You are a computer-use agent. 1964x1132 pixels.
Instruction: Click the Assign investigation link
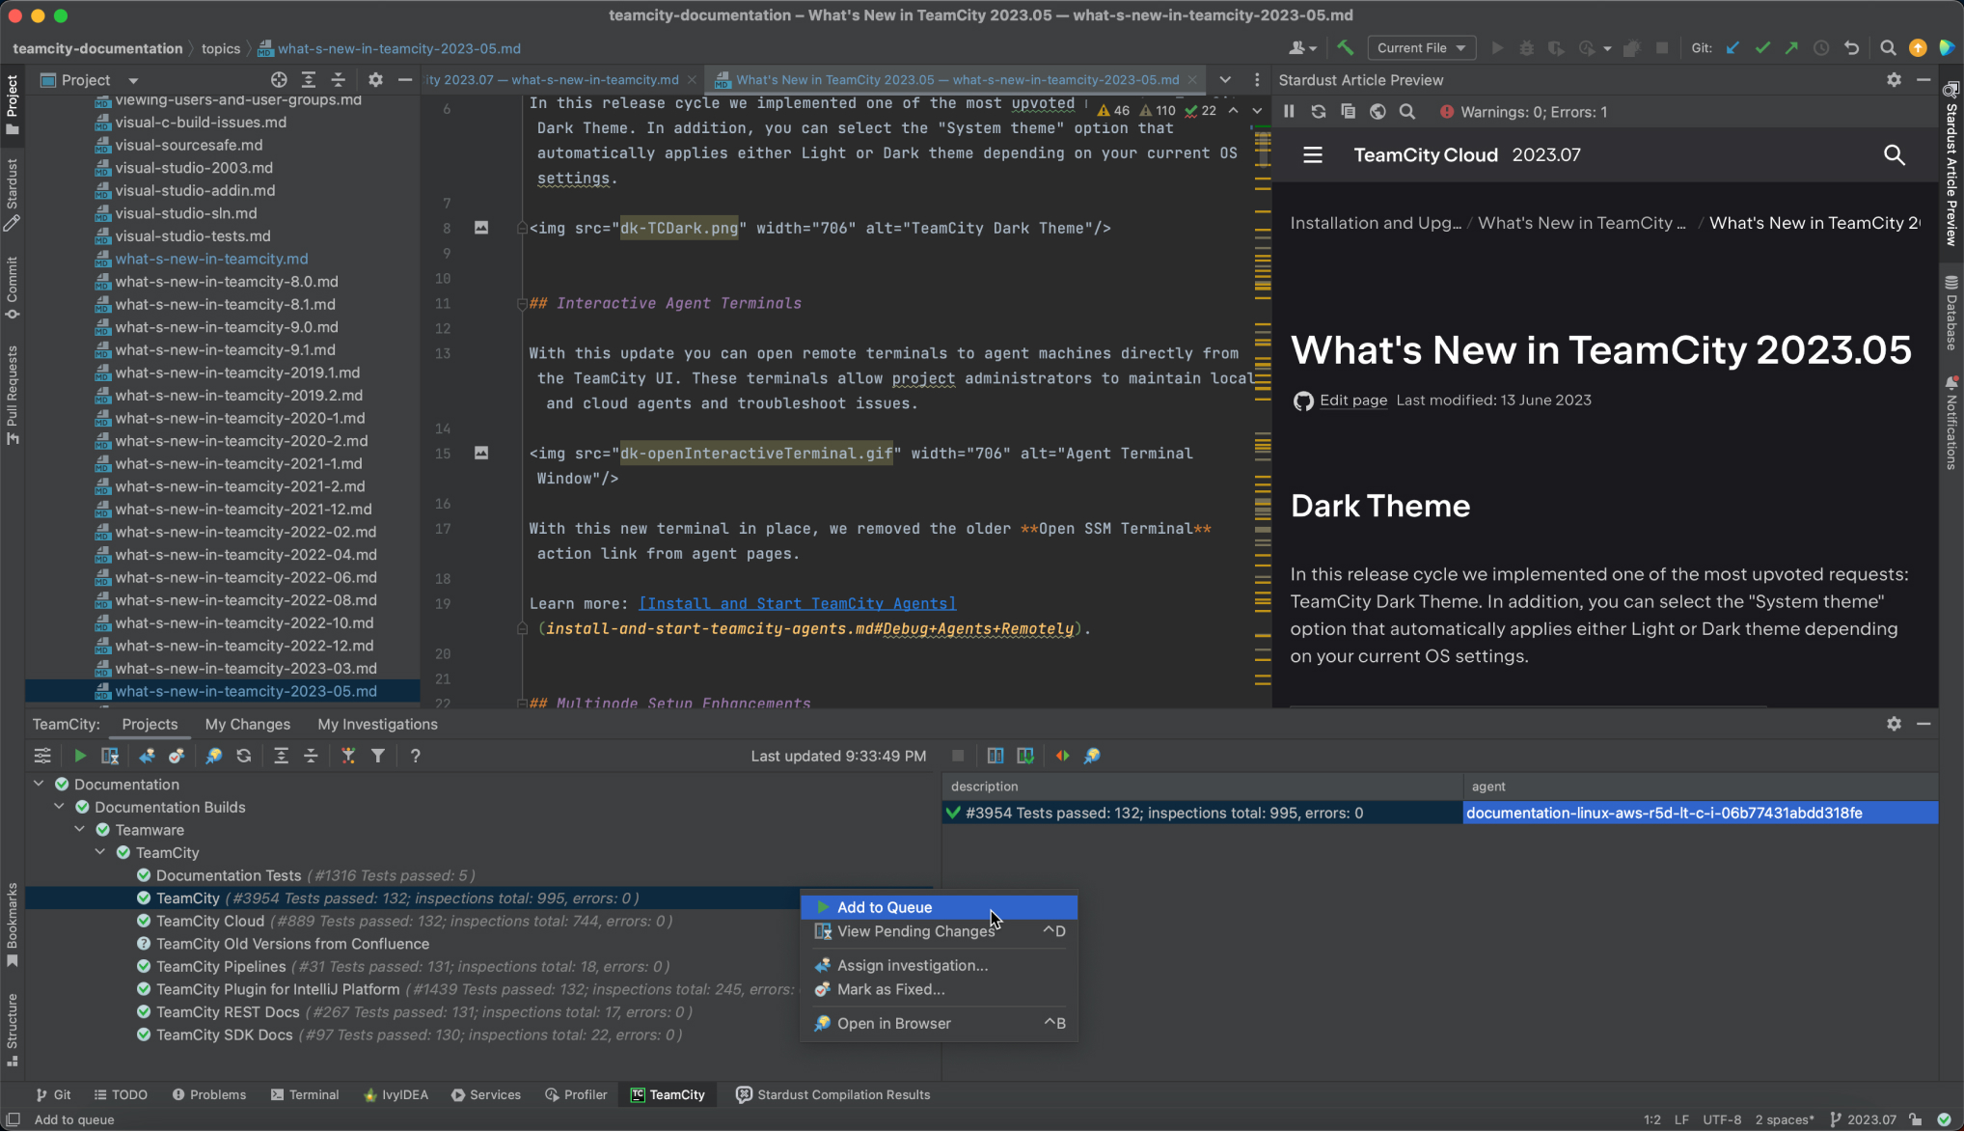point(912,963)
